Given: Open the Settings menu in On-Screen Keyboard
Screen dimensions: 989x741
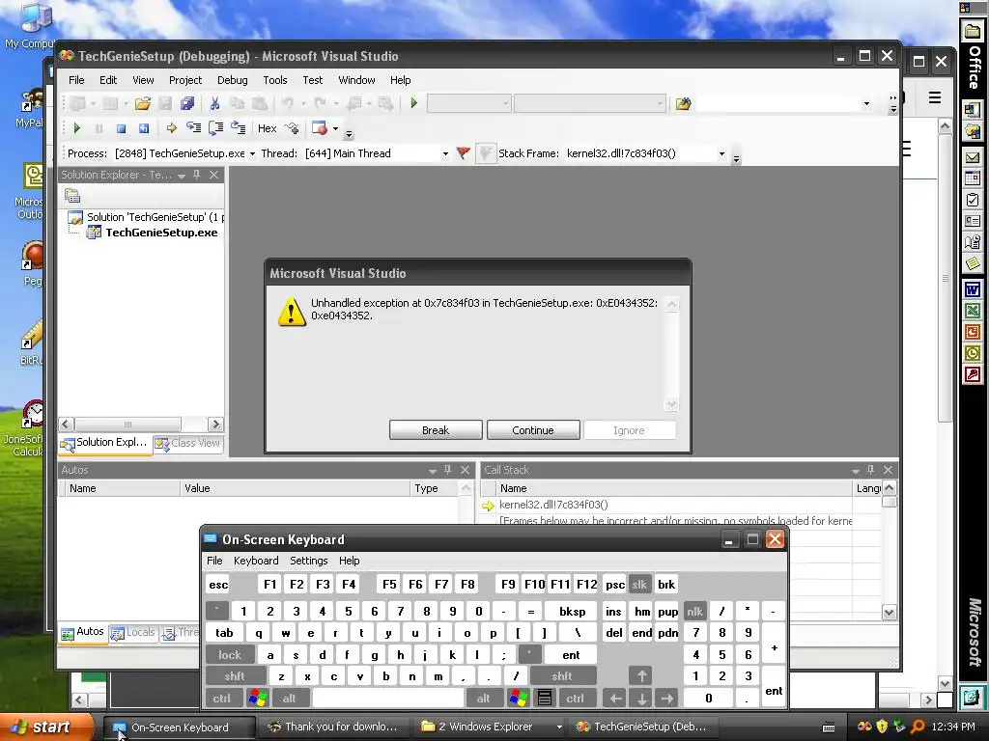Looking at the screenshot, I should 308,561.
